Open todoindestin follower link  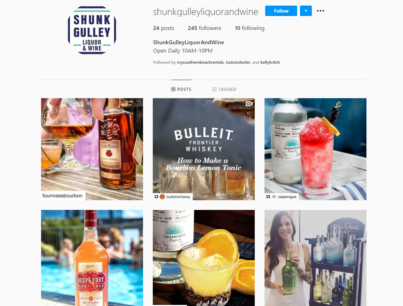click(238, 62)
